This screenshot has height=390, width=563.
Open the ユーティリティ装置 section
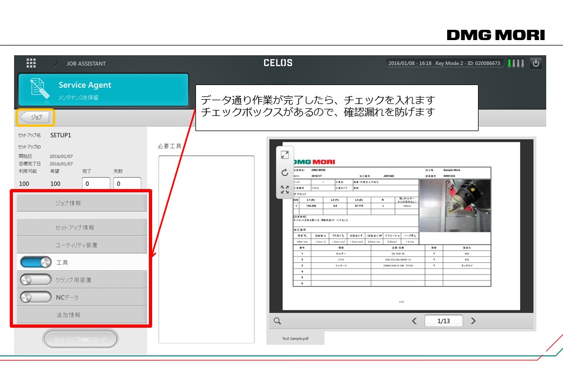[x=82, y=245]
